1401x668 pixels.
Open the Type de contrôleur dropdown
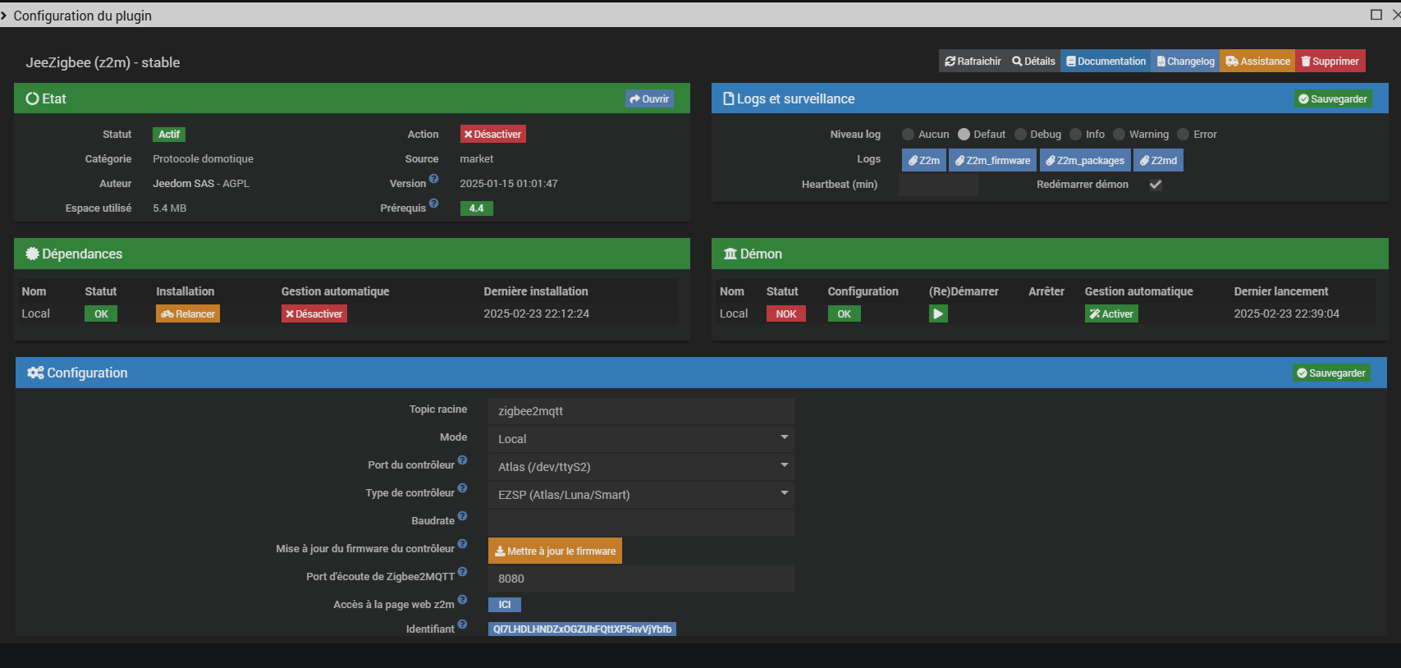coord(640,494)
